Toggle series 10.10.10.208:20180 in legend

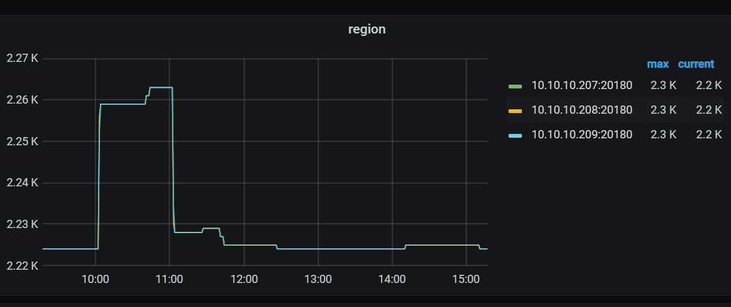pyautogui.click(x=582, y=111)
